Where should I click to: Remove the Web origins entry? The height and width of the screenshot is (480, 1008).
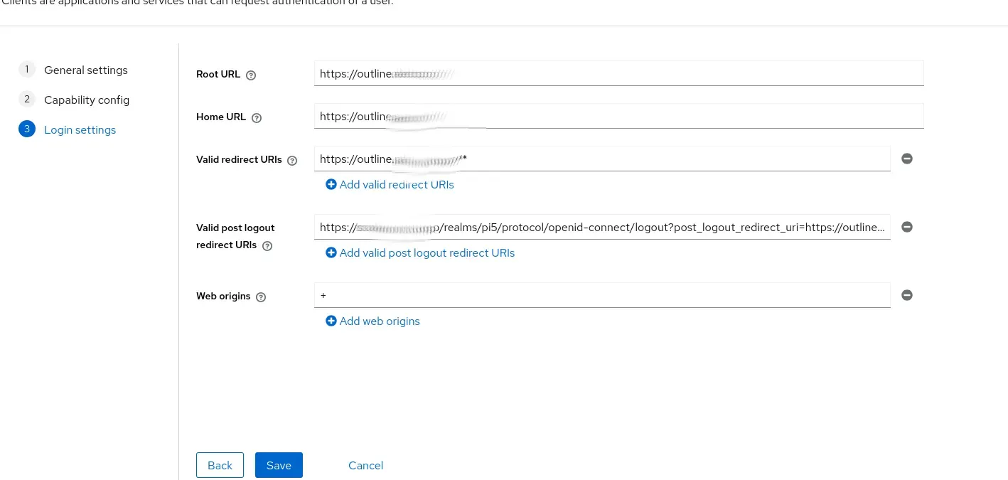click(907, 295)
